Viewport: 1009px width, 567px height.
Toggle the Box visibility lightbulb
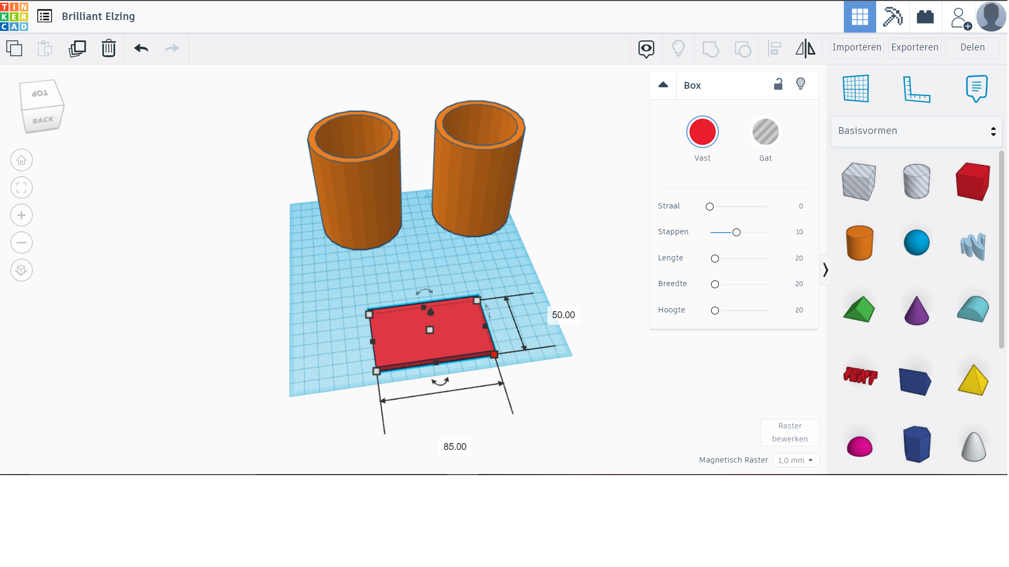pyautogui.click(x=800, y=84)
